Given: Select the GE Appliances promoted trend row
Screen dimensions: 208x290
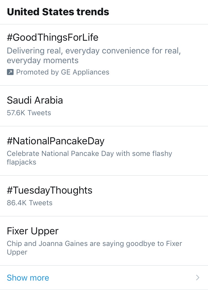Looking at the screenshot, I should [x=104, y=55].
